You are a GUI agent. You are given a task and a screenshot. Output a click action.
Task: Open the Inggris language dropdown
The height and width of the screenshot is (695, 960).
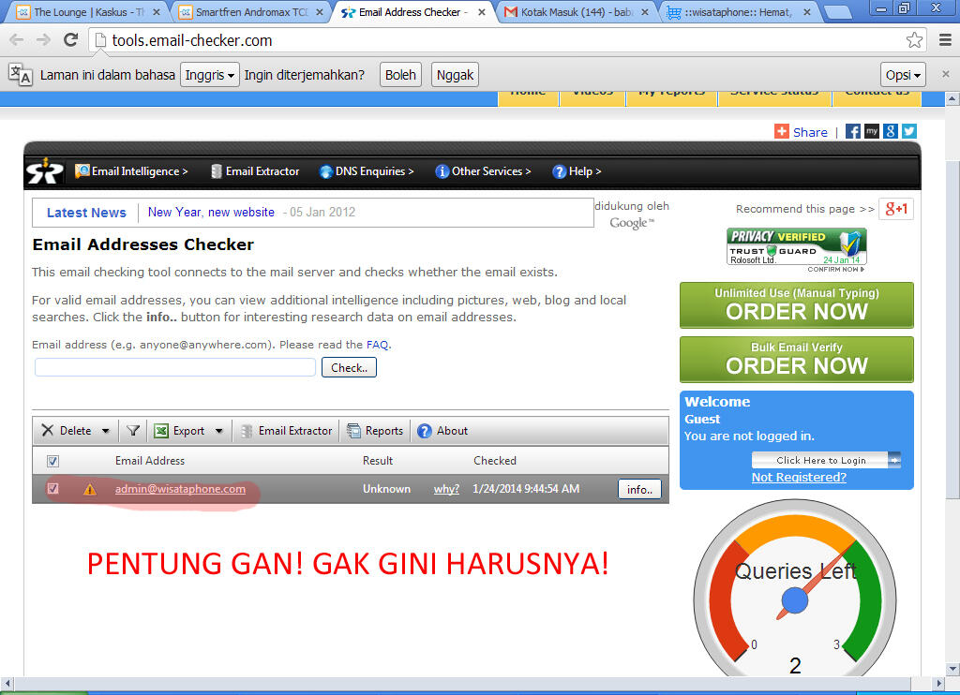coord(209,75)
